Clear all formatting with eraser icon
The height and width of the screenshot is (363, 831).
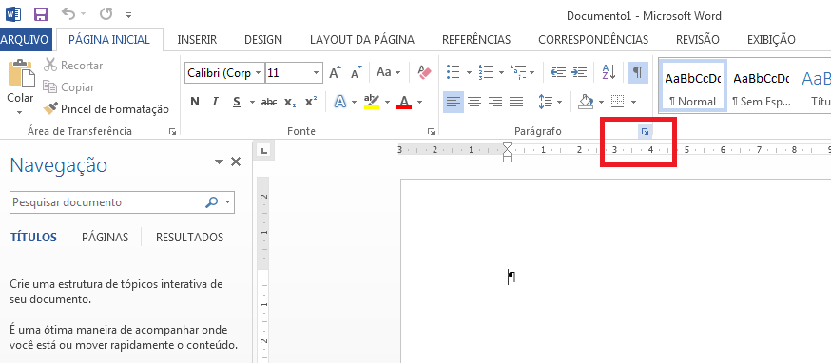click(x=424, y=72)
